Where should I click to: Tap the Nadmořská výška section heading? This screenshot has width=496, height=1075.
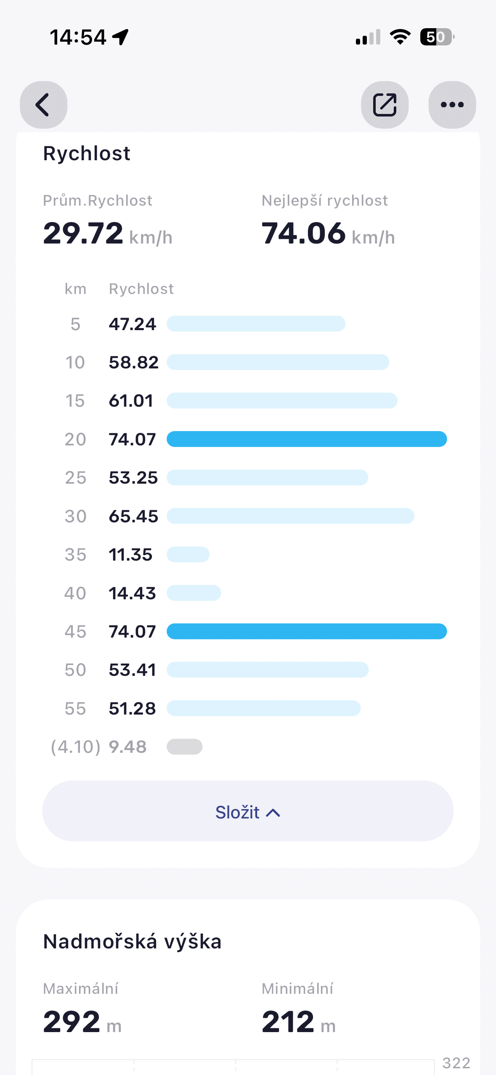coord(132,941)
